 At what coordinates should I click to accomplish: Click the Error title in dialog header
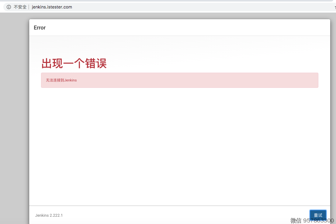[40, 28]
